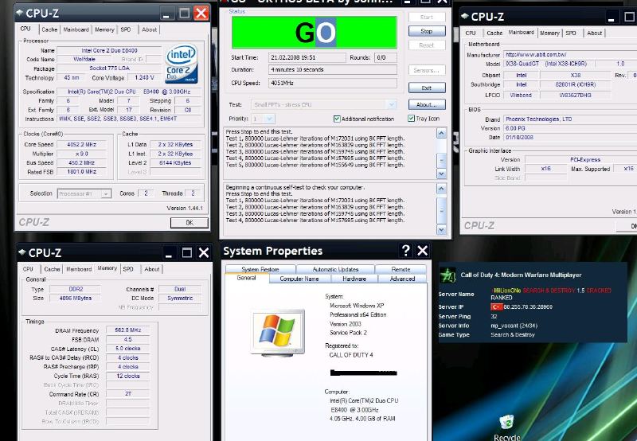Click the green GO status indicator
This screenshot has width=637, height=441.
coord(314,33)
